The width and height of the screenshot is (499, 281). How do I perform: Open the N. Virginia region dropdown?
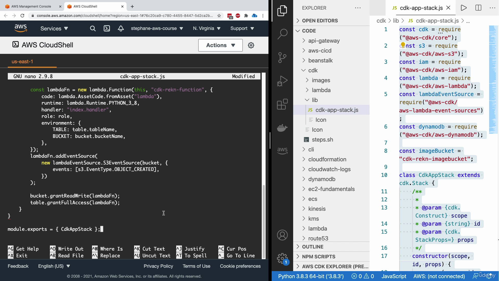pos(207,28)
